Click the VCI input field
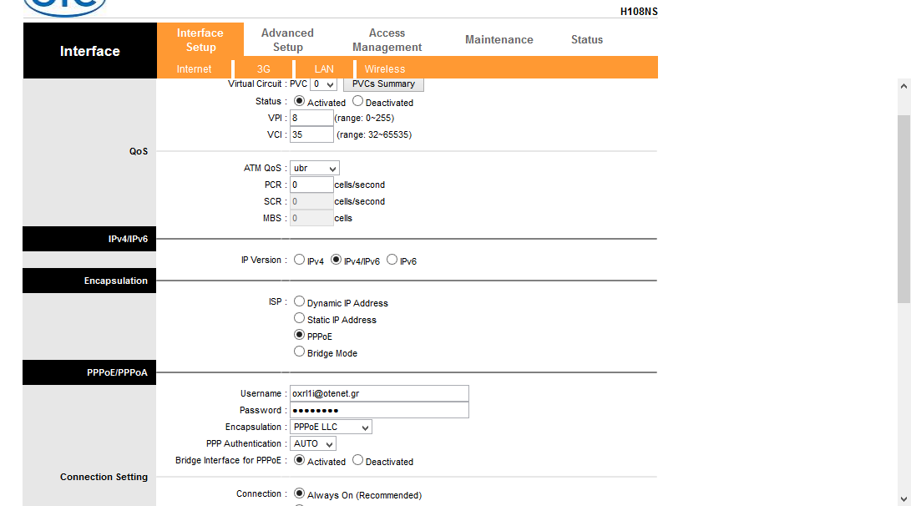This screenshot has height=506, width=911. click(x=311, y=134)
